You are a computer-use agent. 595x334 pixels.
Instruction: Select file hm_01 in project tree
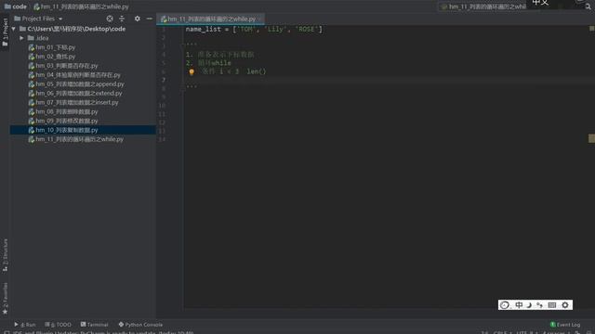tap(52, 47)
